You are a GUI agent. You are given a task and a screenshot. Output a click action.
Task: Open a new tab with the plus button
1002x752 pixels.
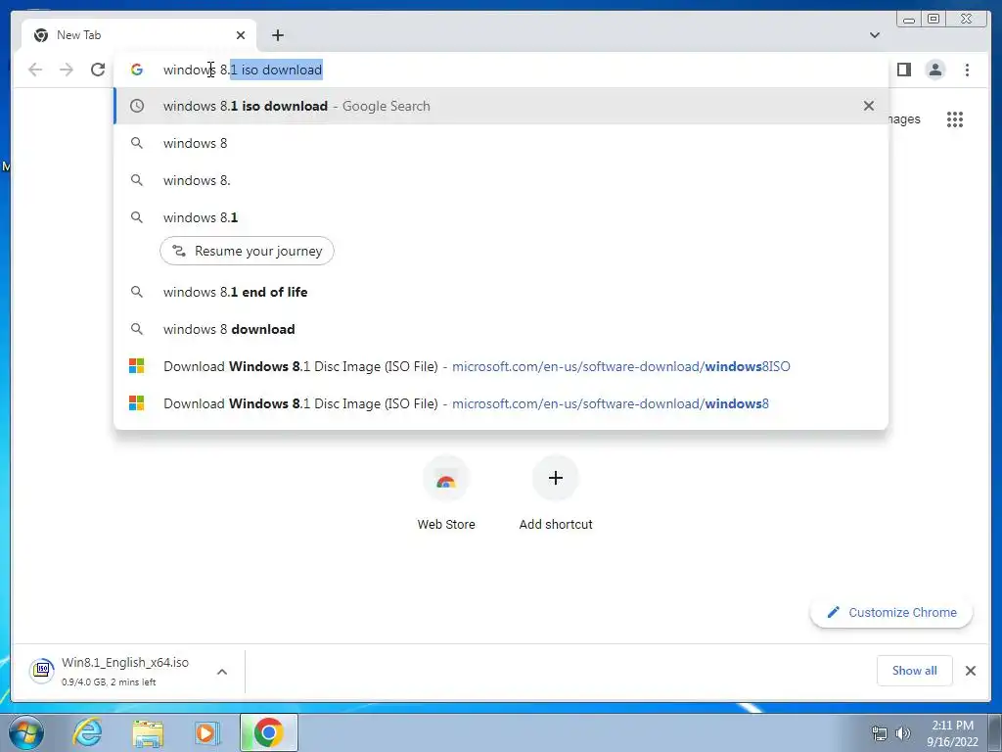pyautogui.click(x=277, y=35)
